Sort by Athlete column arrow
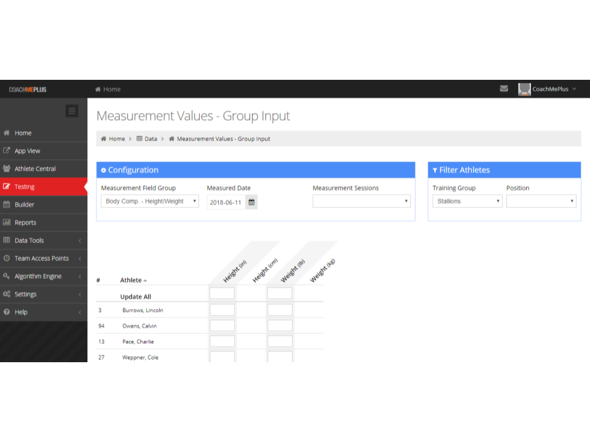Screen dimensions: 590x442 pos(145,281)
